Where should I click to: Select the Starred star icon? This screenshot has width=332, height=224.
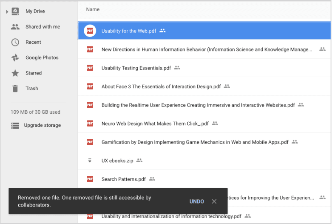15,73
